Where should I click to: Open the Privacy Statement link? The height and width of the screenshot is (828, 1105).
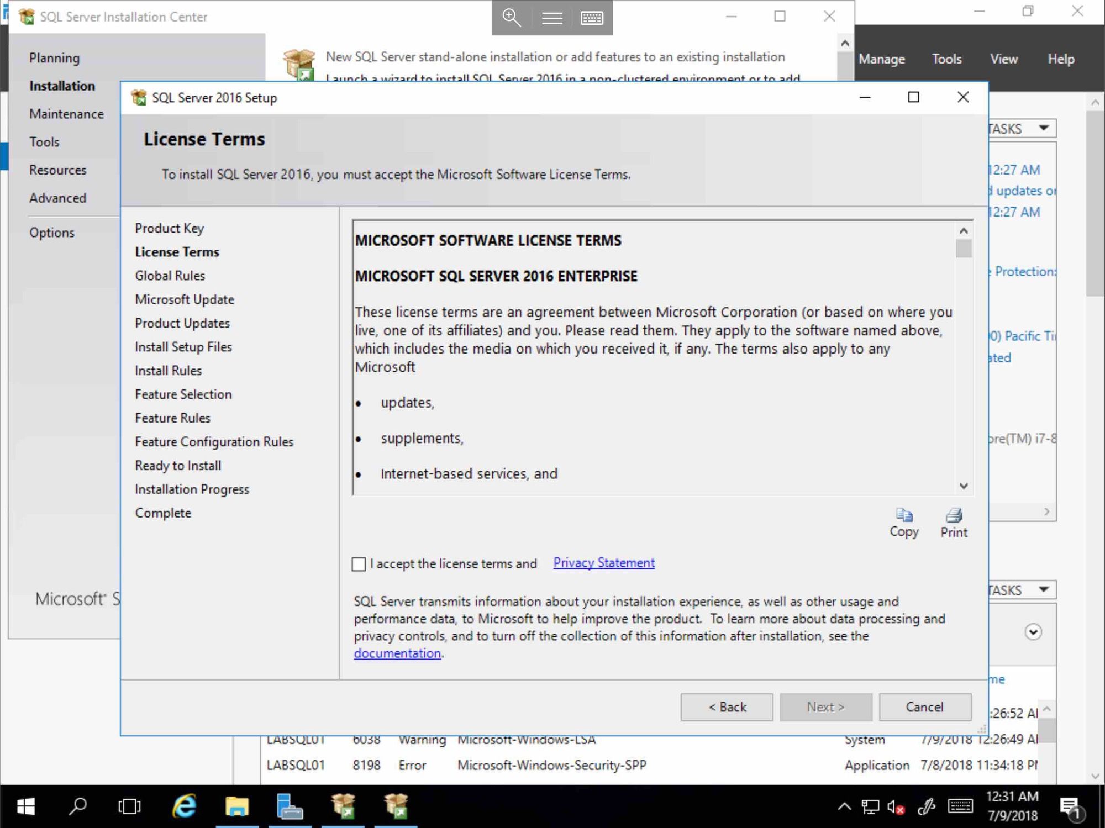604,563
